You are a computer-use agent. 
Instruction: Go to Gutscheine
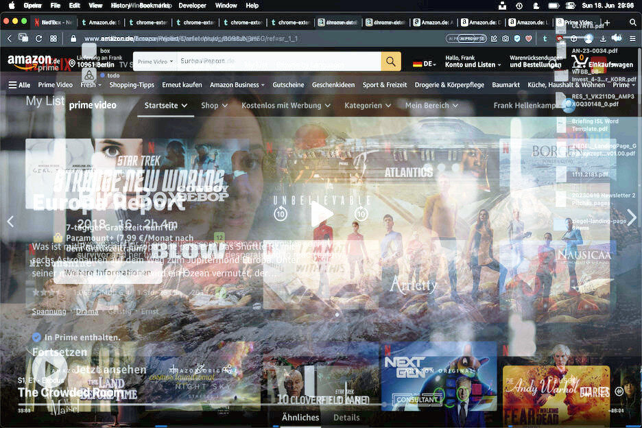pyautogui.click(x=288, y=85)
